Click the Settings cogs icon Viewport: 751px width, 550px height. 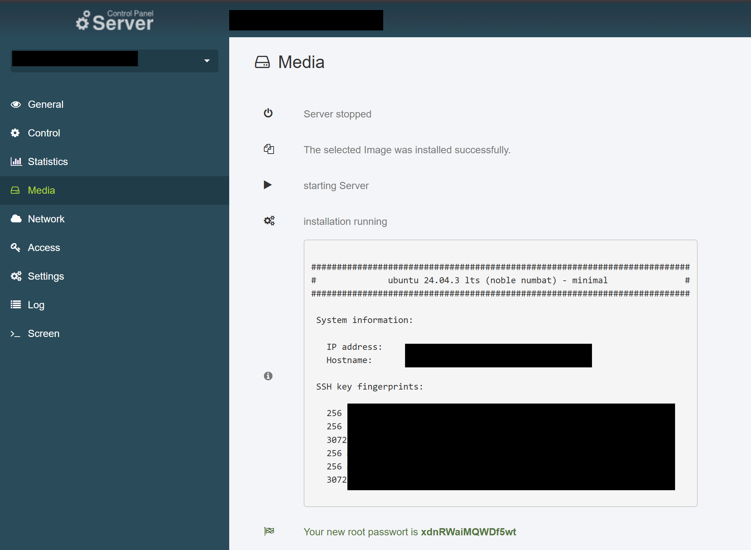[16, 276]
